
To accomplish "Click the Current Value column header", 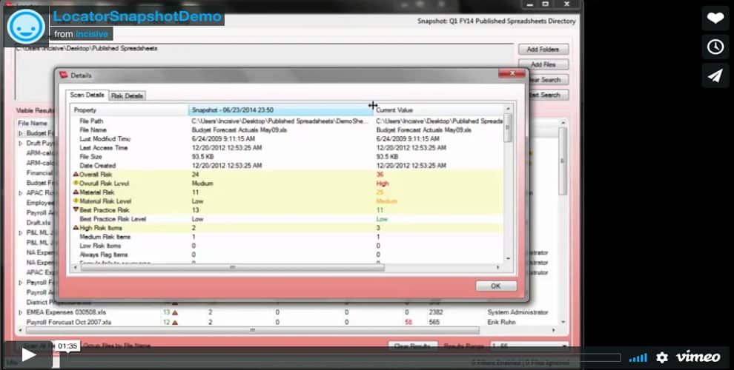I will pos(439,110).
